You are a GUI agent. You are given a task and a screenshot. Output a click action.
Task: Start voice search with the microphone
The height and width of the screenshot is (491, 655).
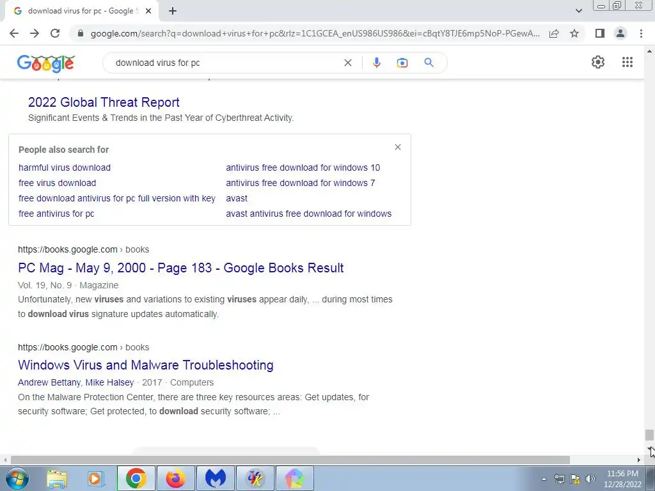[x=376, y=63]
